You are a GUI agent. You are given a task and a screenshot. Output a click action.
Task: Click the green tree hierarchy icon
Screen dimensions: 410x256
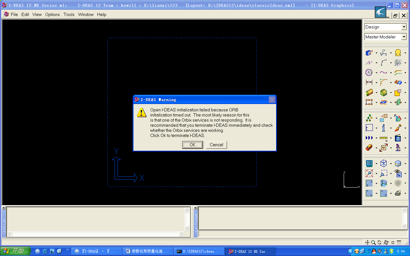tap(369, 118)
